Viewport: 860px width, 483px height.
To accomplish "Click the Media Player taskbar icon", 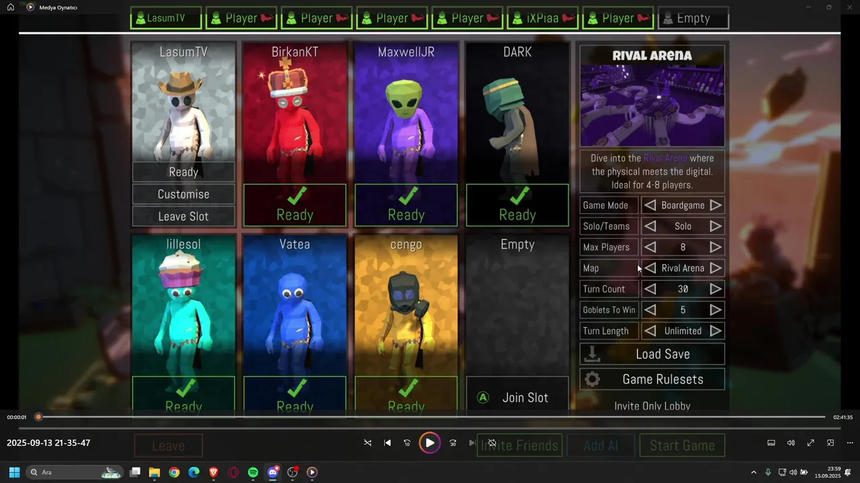I will point(312,472).
